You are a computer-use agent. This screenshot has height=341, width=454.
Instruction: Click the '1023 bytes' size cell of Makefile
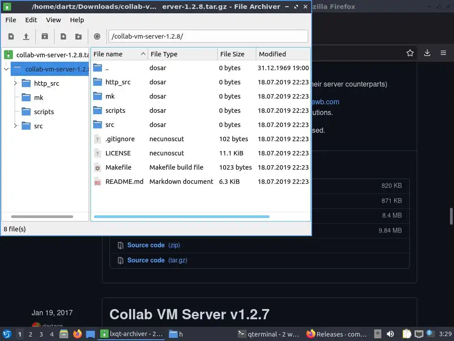[235, 167]
